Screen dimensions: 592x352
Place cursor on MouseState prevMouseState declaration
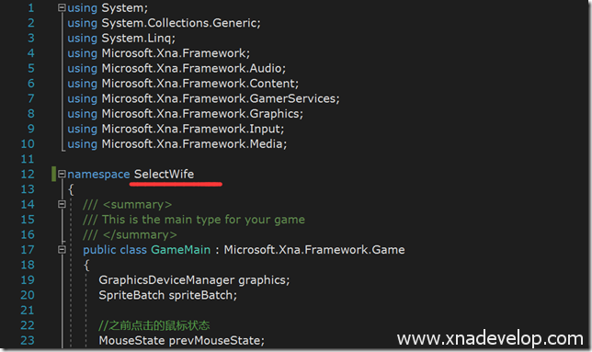tap(182, 340)
